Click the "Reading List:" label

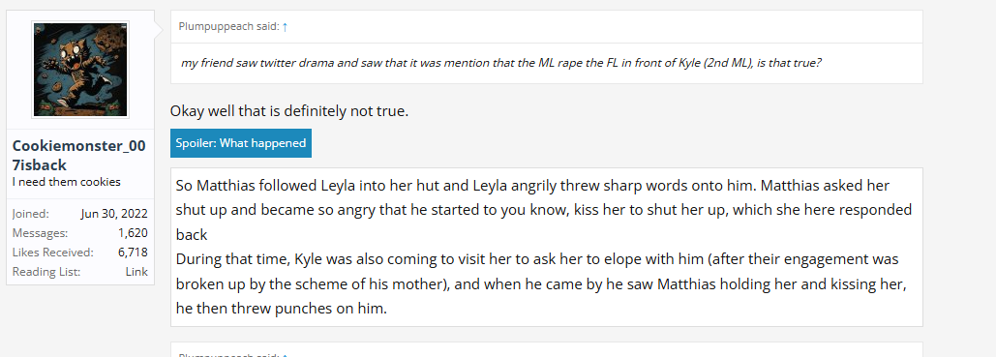point(45,271)
